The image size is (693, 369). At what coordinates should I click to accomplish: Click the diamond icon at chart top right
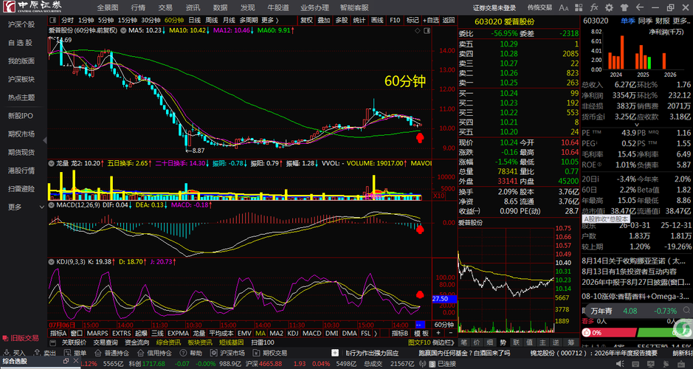coord(418,30)
